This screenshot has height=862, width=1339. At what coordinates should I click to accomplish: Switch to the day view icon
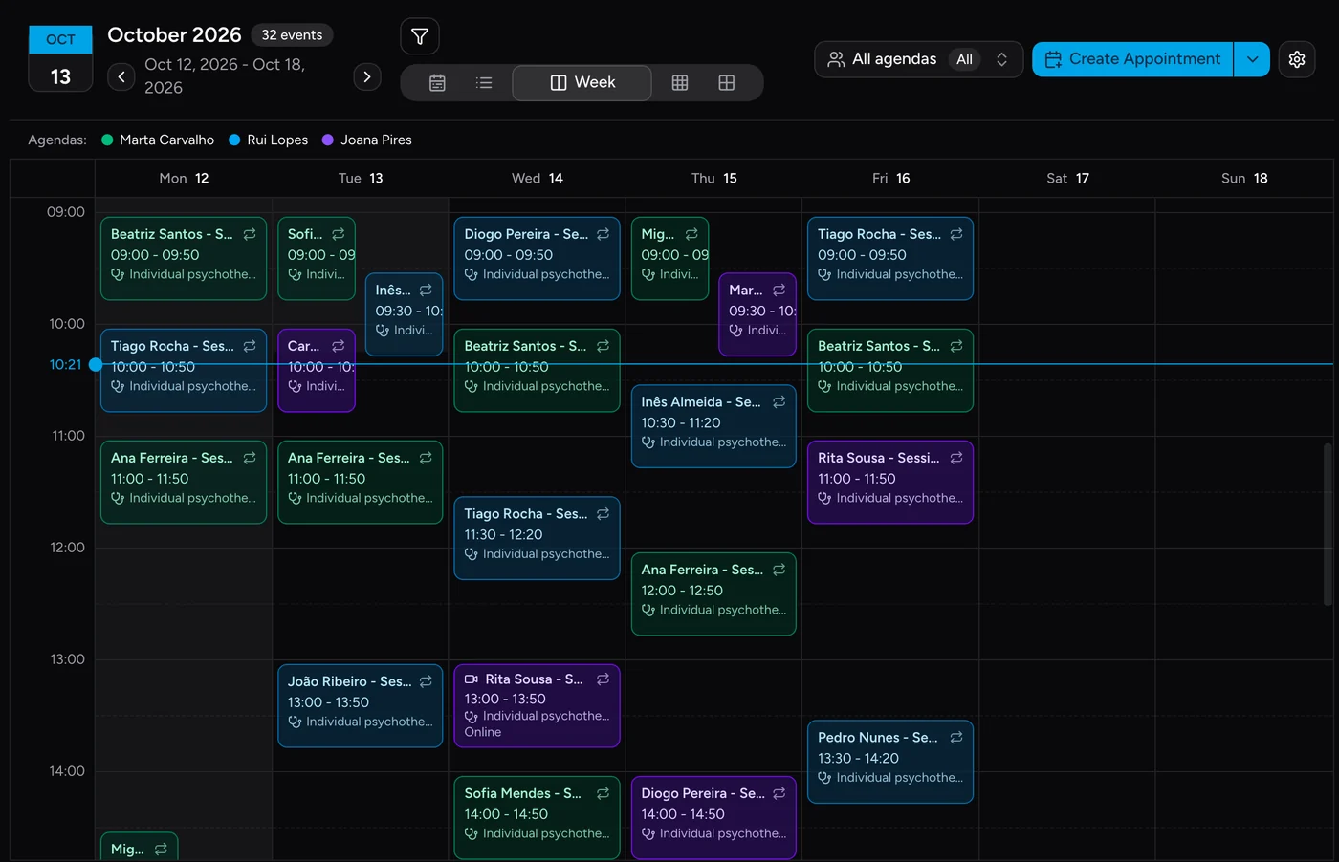point(437,83)
